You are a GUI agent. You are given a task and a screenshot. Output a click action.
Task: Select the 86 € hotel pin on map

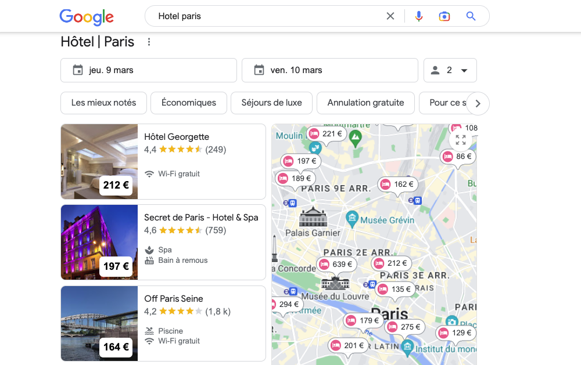point(458,157)
